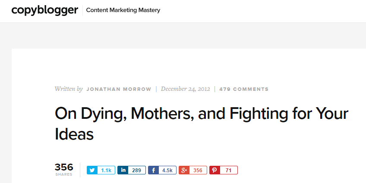Viewport: 366px width, 183px height.
Task: Open author Jonathan Morrow's page
Action: (x=119, y=89)
